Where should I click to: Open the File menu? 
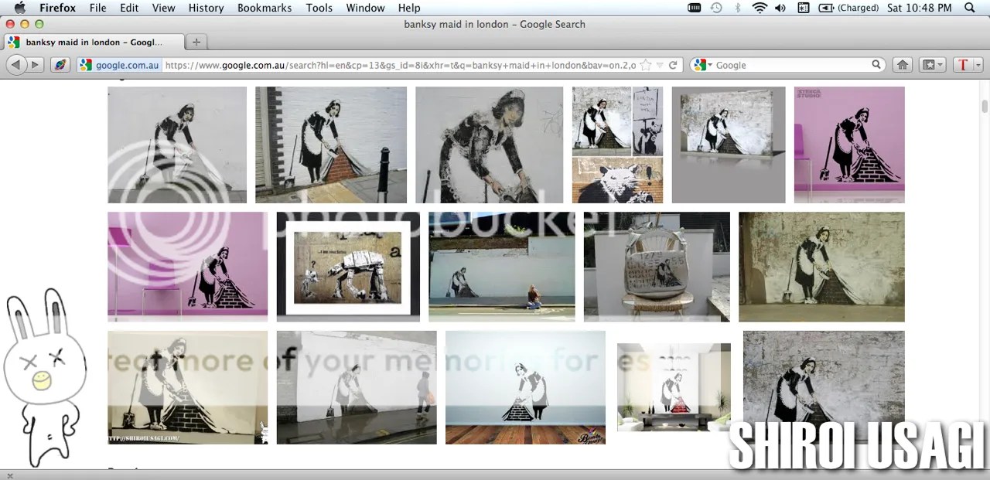pyautogui.click(x=98, y=8)
